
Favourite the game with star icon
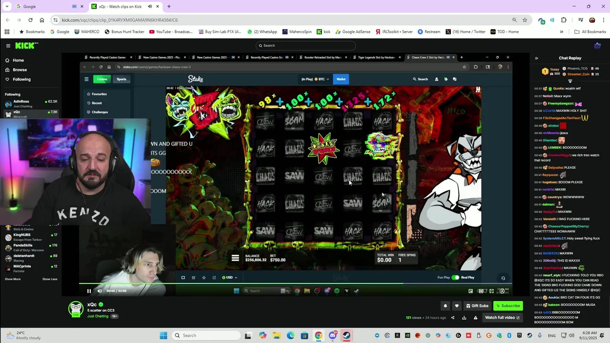point(203,278)
